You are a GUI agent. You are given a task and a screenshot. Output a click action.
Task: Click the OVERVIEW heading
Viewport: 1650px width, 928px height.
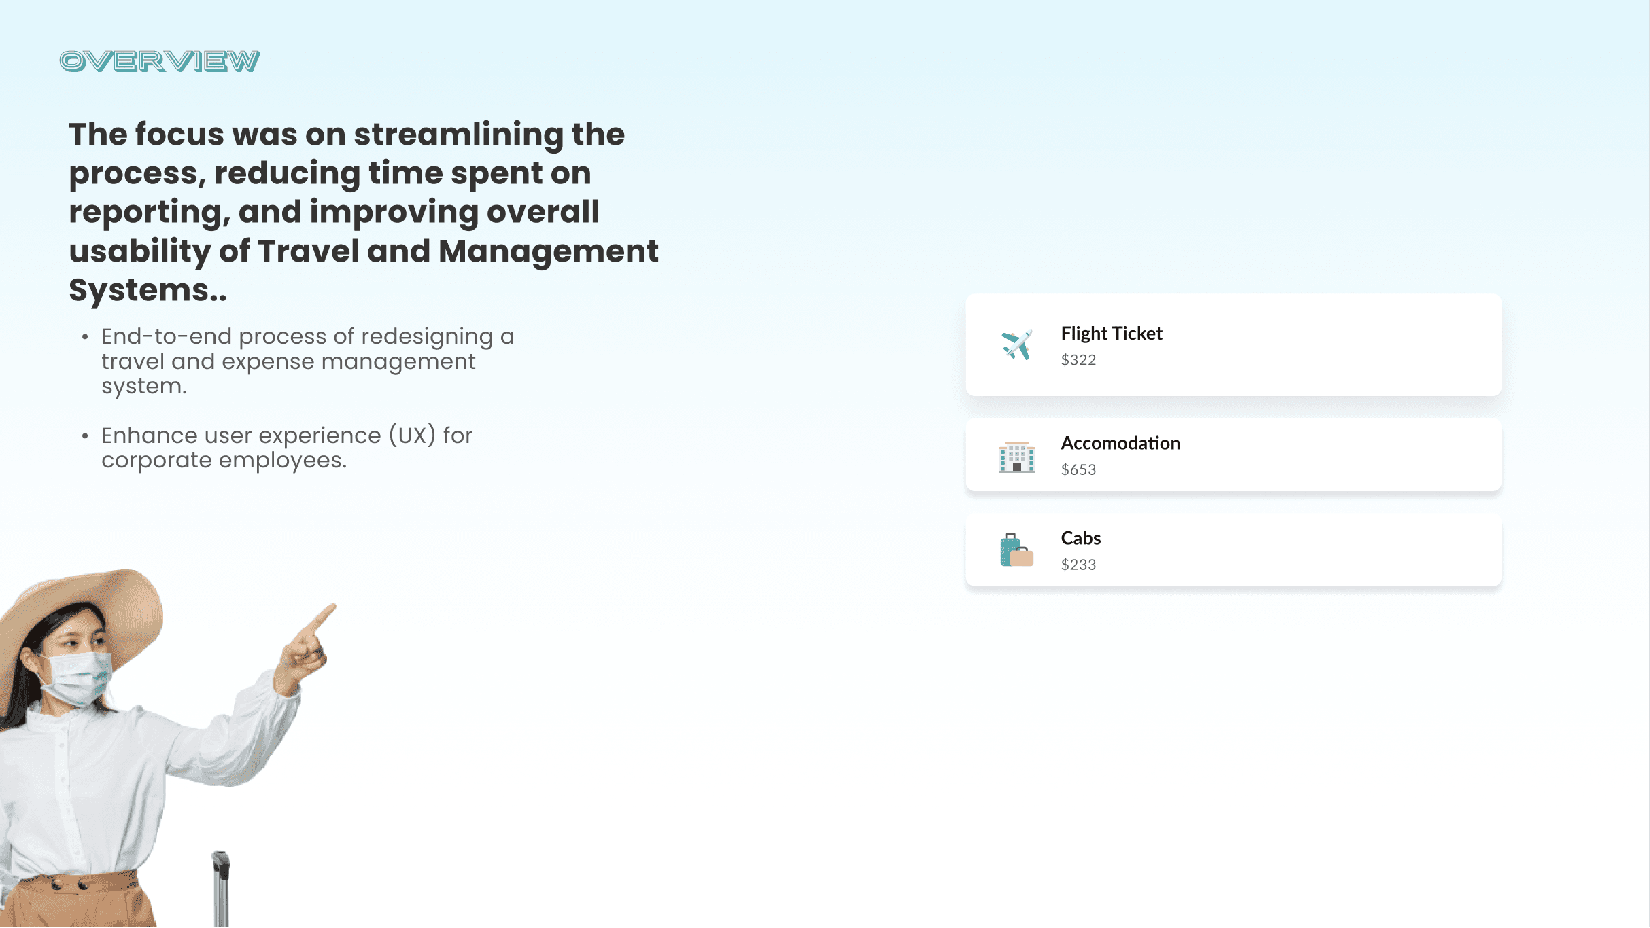[160, 61]
